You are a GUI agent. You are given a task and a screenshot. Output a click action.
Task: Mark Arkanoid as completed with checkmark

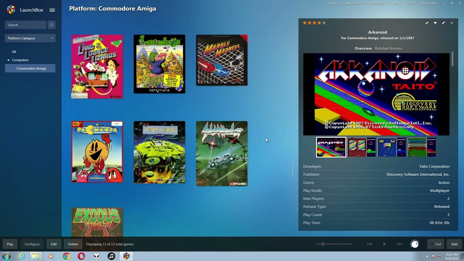[427, 23]
